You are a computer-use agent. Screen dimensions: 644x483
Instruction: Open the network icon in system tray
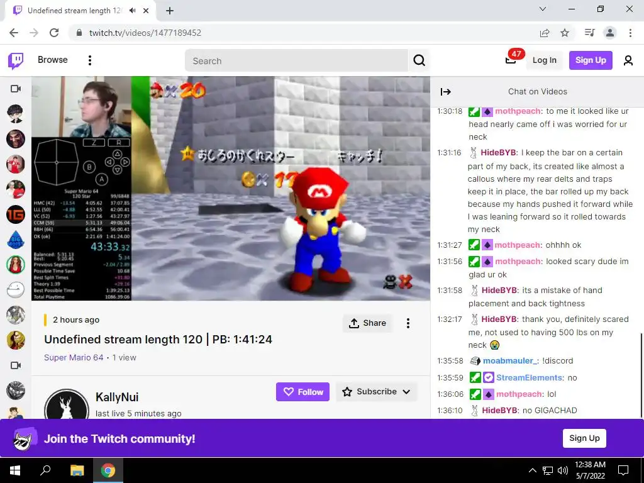pos(548,470)
